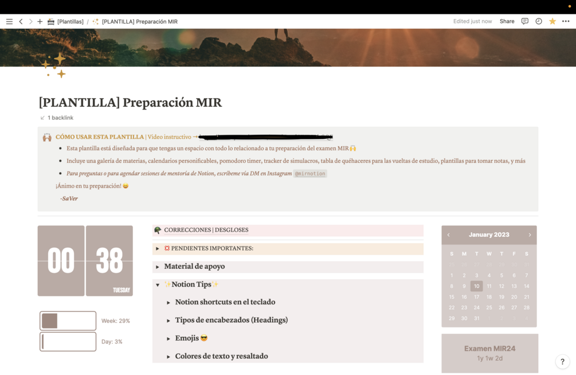The width and height of the screenshot is (576, 375).
Task: Click the raised hands callout icon
Action: coord(47,138)
